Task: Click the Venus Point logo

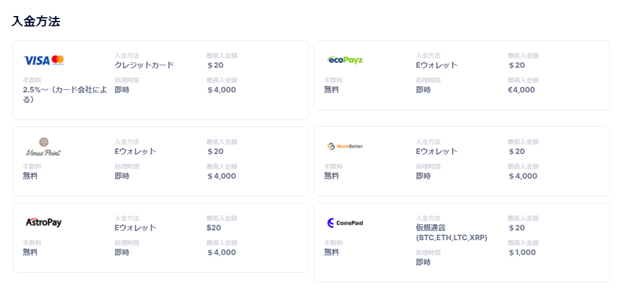Action: [x=44, y=147]
